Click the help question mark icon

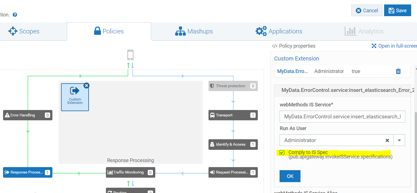coord(15,15)
